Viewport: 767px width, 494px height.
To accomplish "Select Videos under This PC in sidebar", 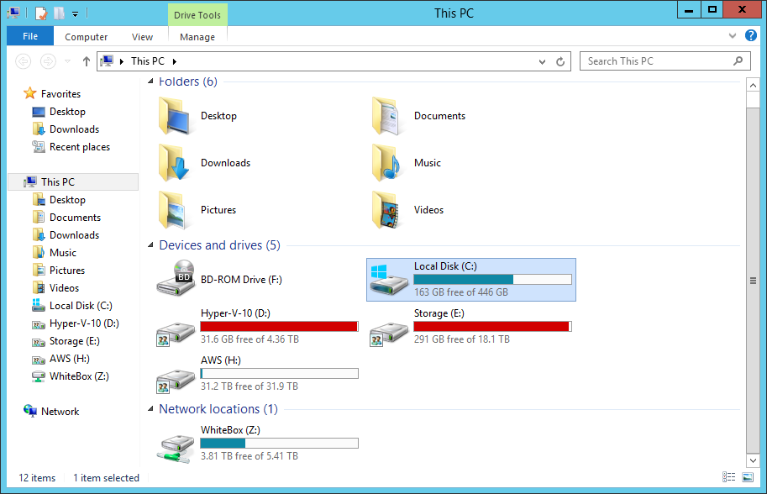I will (64, 287).
